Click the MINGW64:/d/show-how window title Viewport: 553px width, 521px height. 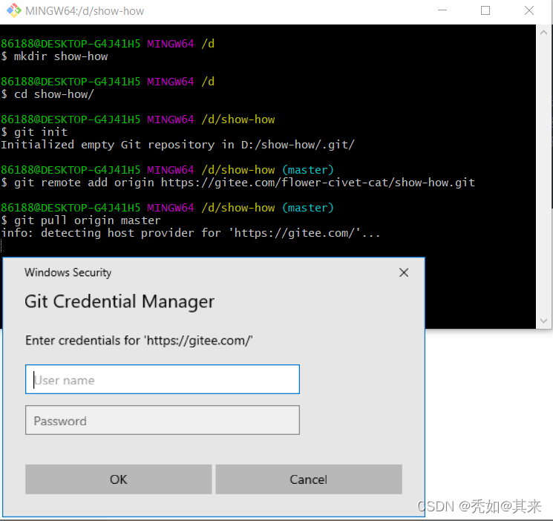85,11
